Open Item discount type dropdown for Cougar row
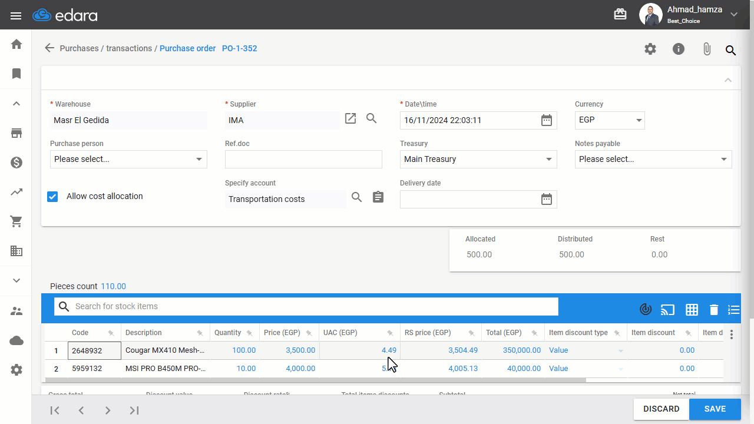The height and width of the screenshot is (424, 754). coord(620,351)
